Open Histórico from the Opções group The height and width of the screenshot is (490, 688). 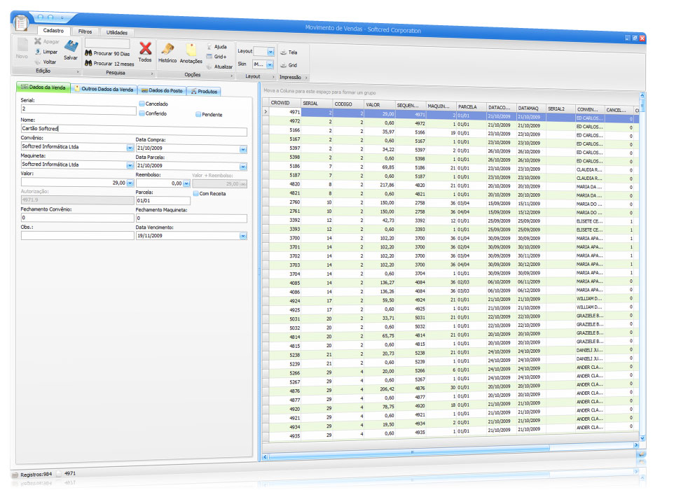(x=167, y=49)
